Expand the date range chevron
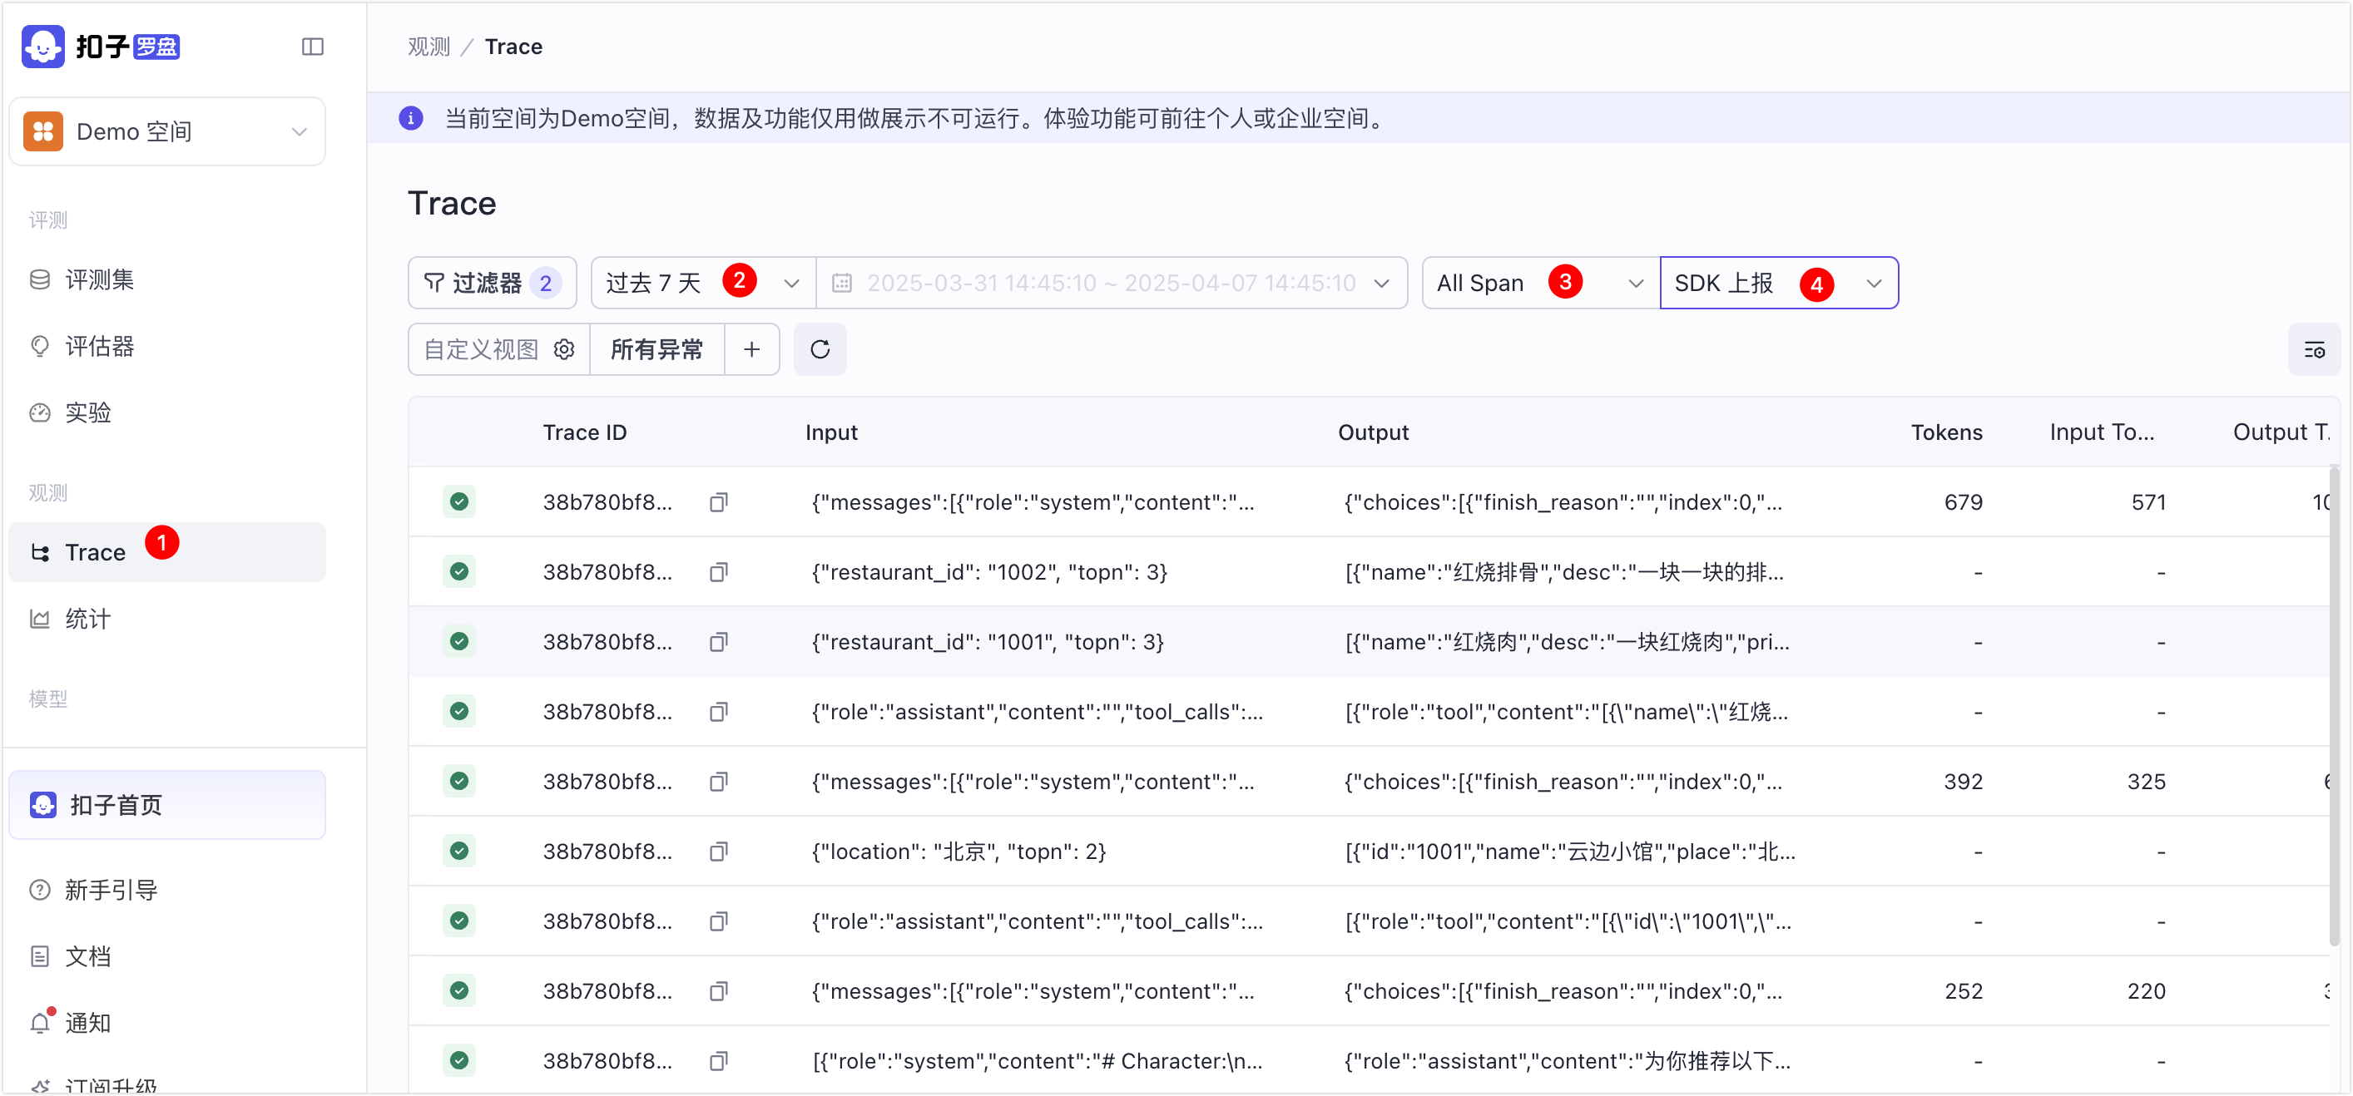The image size is (2353, 1096). (x=1383, y=284)
